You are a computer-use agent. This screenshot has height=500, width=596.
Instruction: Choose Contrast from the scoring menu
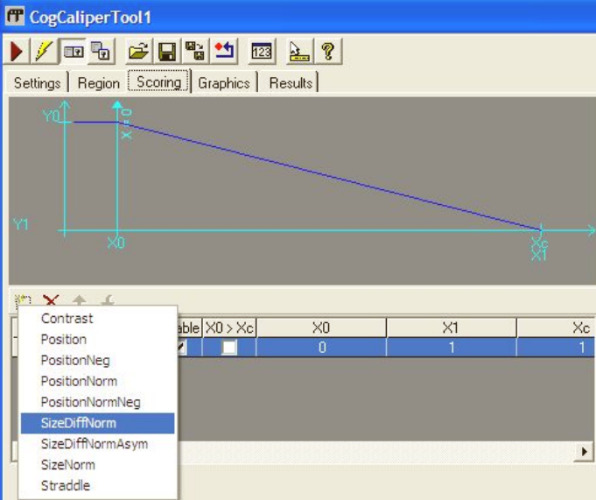pos(98,318)
